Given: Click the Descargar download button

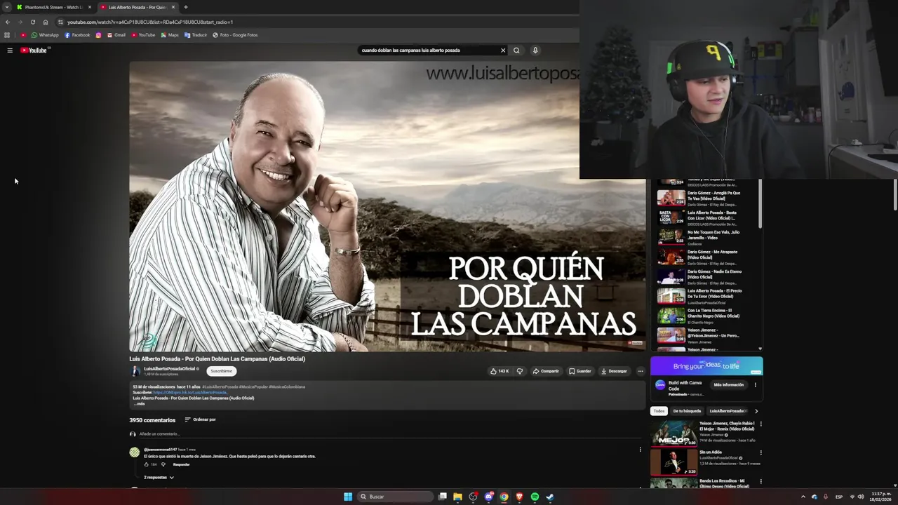Looking at the screenshot, I should (x=614, y=371).
